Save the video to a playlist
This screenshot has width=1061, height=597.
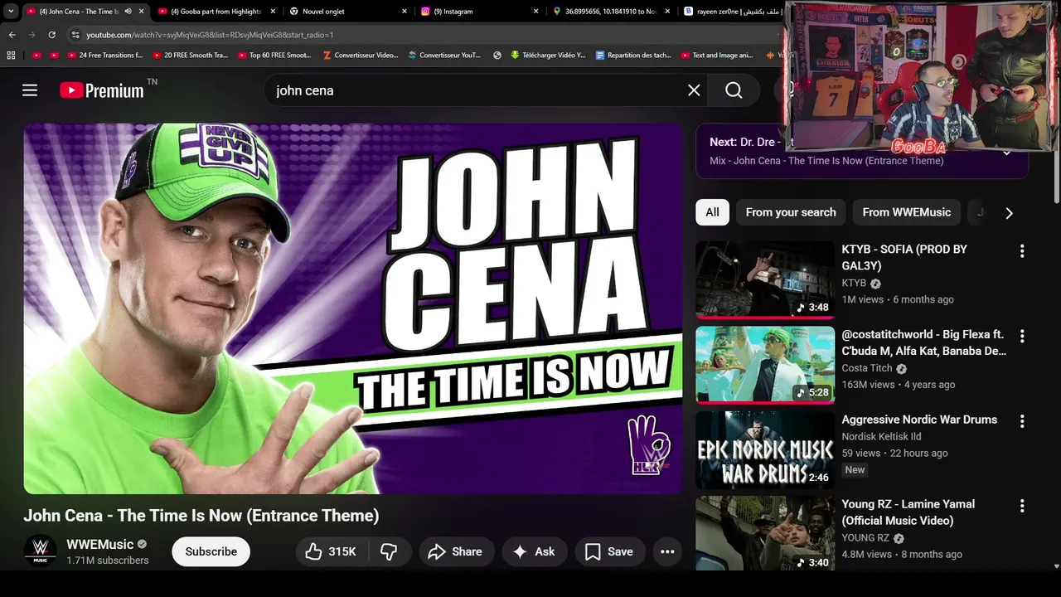point(609,551)
